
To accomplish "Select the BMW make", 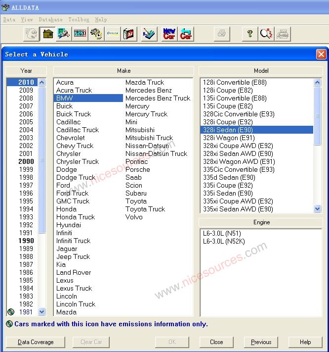I will [88, 98].
